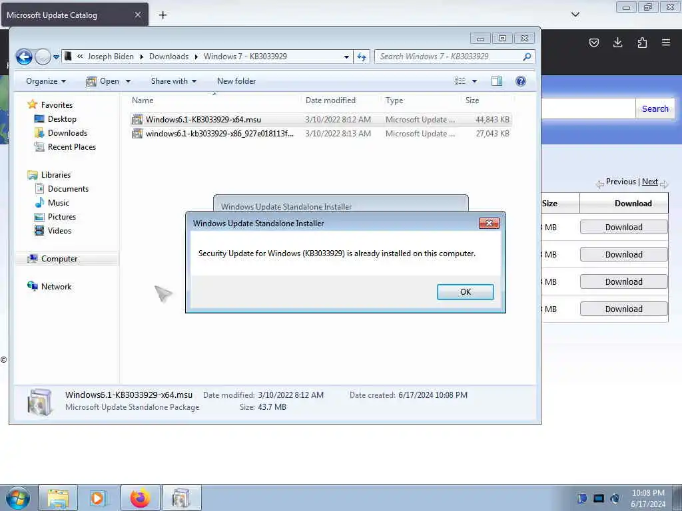Image resolution: width=682 pixels, height=511 pixels.
Task: Open the Firefox downloads icon
Action: tap(617, 43)
